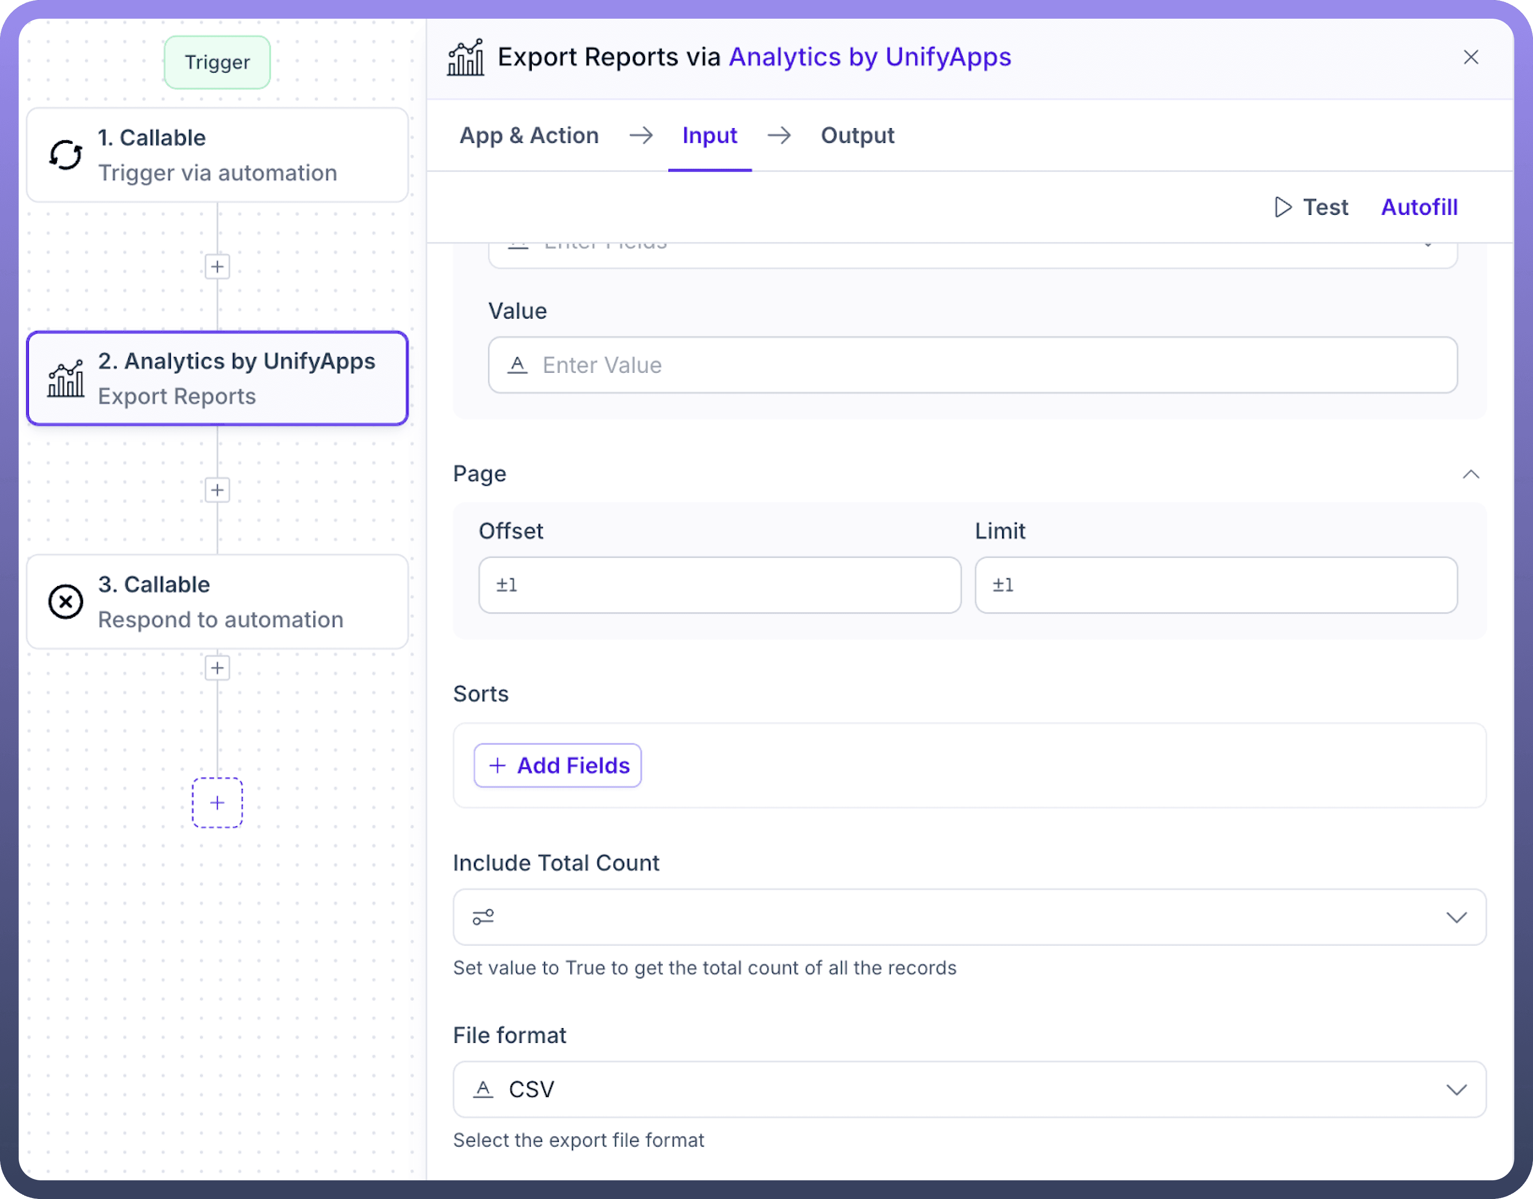The height and width of the screenshot is (1199, 1533).
Task: Click the Offset number field
Action: 719,585
